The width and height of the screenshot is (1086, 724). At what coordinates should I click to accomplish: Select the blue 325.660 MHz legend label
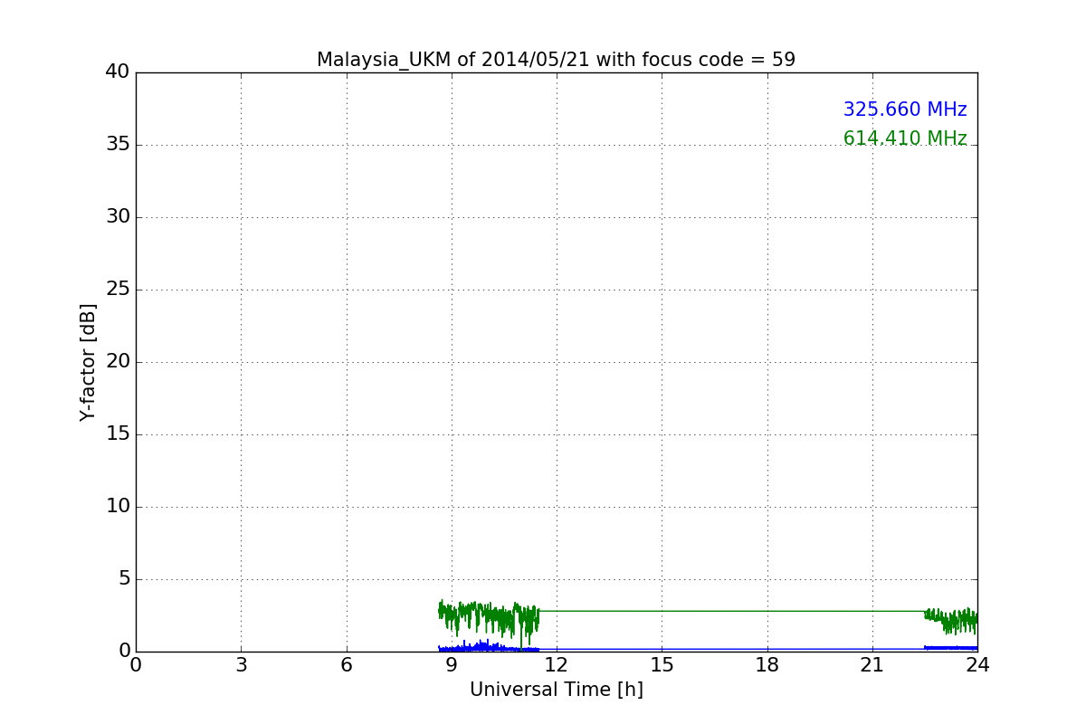click(905, 110)
